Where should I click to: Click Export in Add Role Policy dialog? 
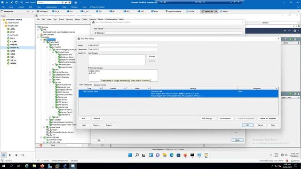(96, 125)
